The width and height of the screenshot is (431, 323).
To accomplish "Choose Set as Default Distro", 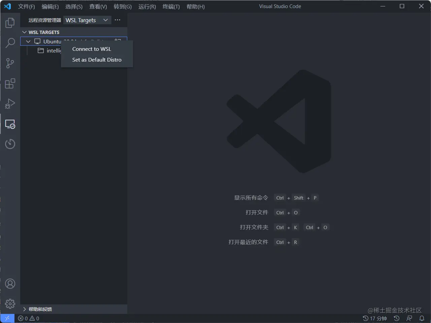I will point(97,60).
